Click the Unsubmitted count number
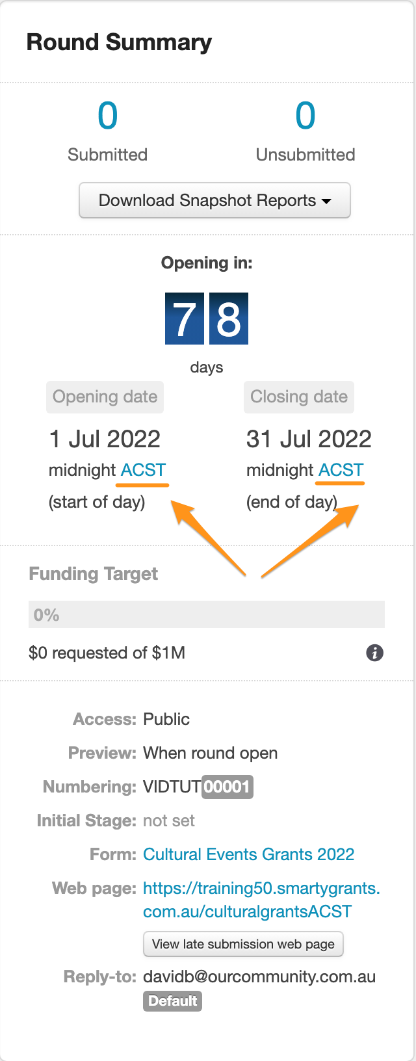Screen dimensions: 416x1061 click(x=305, y=116)
